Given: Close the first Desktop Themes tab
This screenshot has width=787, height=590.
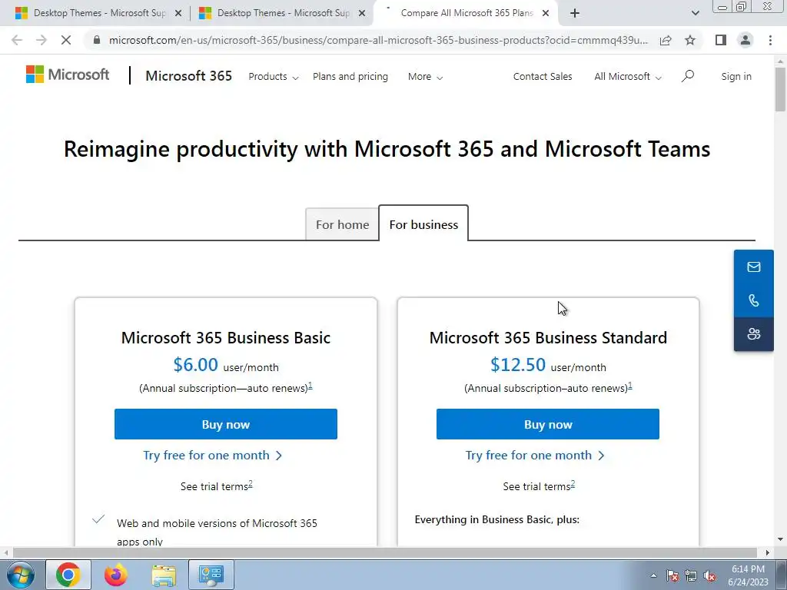Looking at the screenshot, I should [178, 14].
